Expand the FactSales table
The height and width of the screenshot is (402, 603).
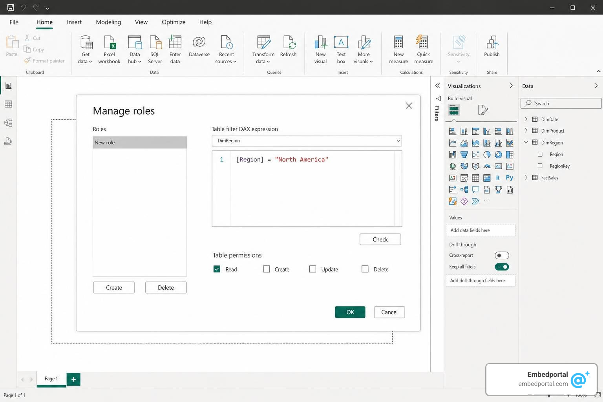526,177
